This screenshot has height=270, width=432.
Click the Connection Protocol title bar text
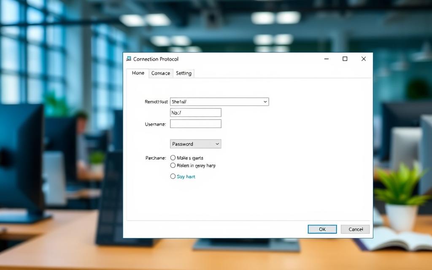click(x=156, y=59)
